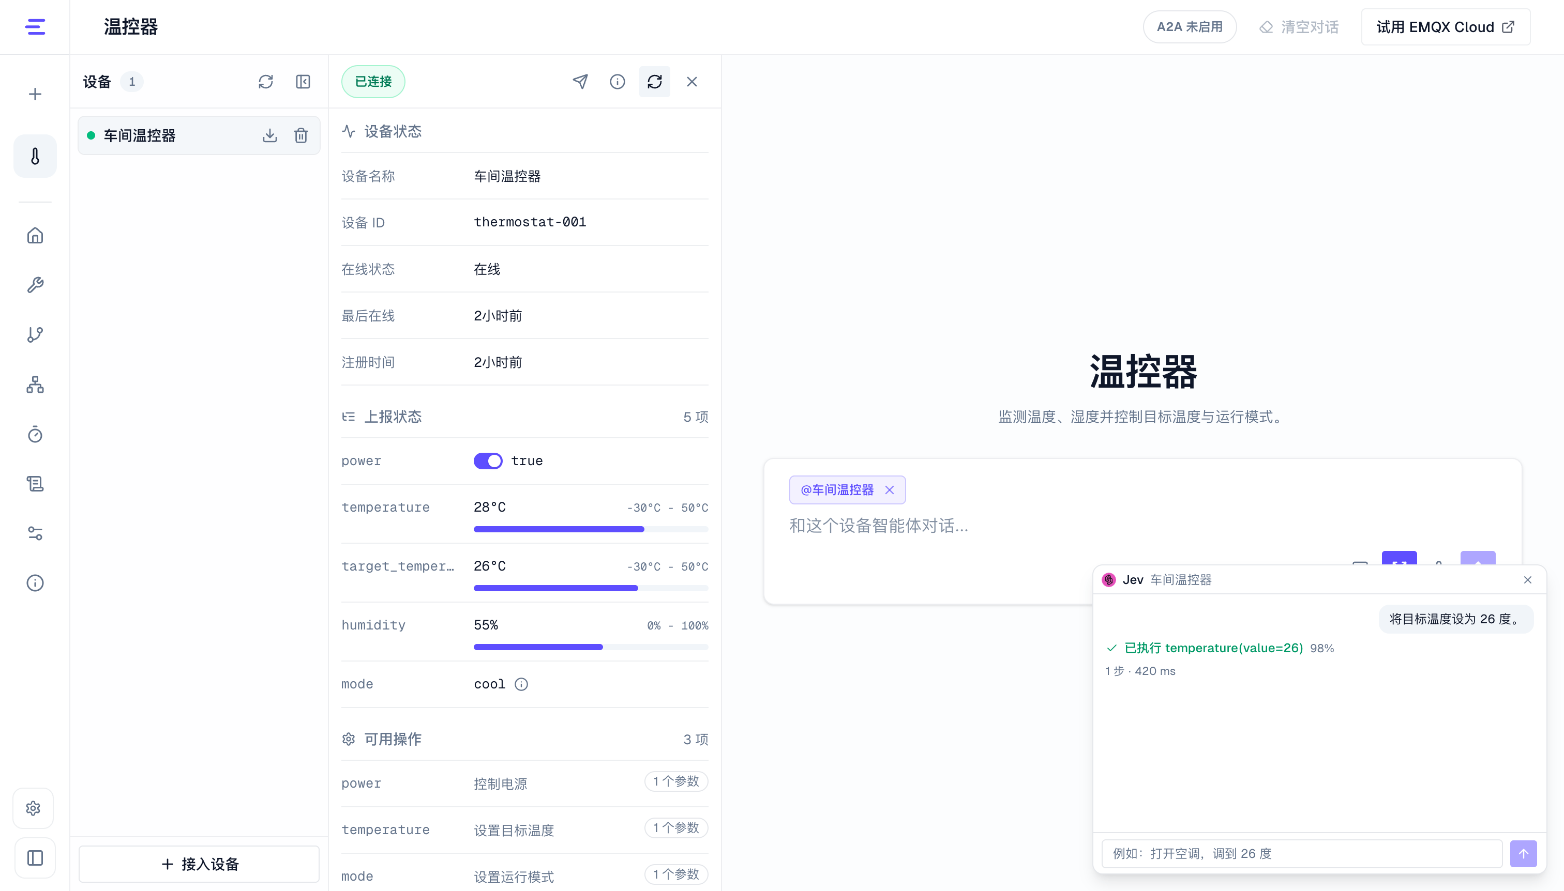This screenshot has width=1564, height=891.
Task: Click the 接入设备 button
Action: [x=199, y=864]
